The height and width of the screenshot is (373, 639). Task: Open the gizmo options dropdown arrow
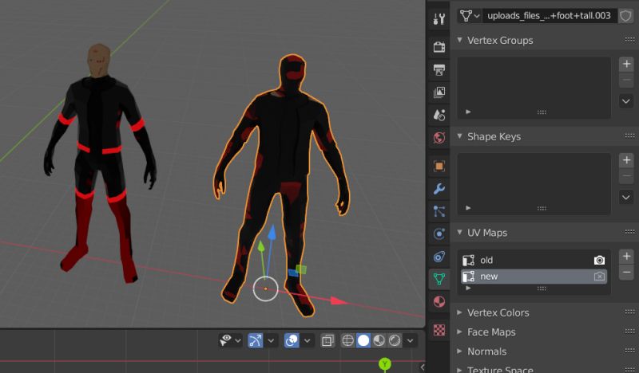click(x=271, y=340)
